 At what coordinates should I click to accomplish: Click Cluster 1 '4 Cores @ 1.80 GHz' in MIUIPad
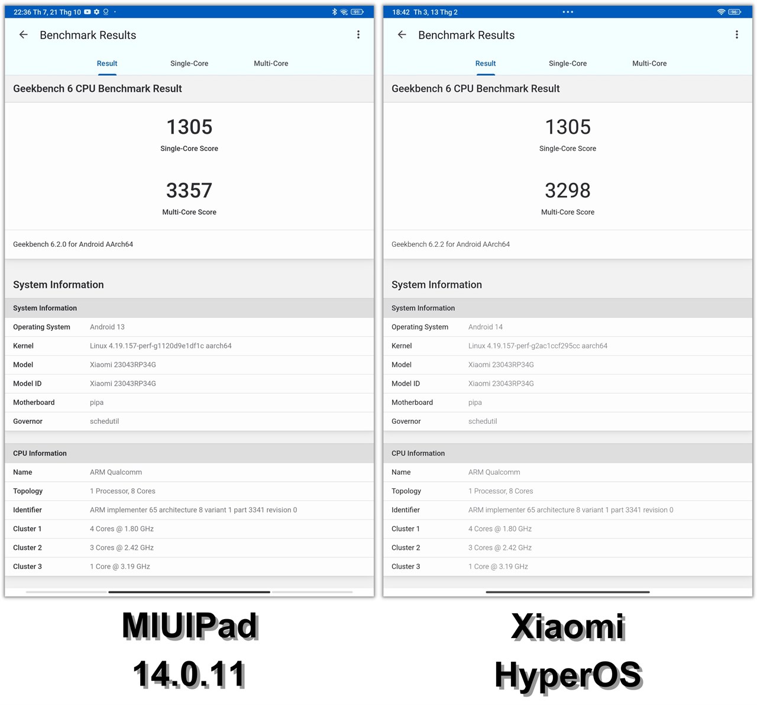click(x=122, y=529)
